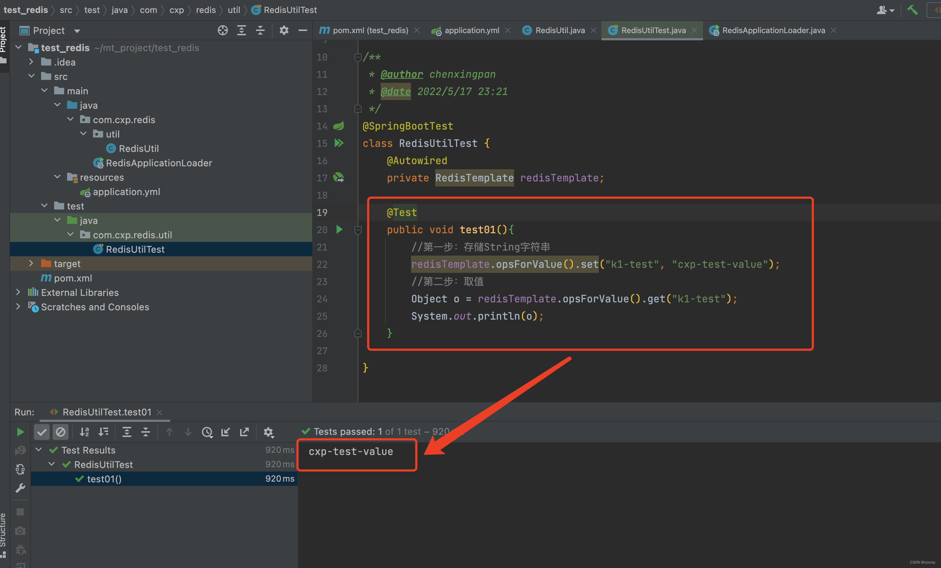The width and height of the screenshot is (941, 568).
Task: Click the run test gutter icon on line 20
Action: (339, 230)
